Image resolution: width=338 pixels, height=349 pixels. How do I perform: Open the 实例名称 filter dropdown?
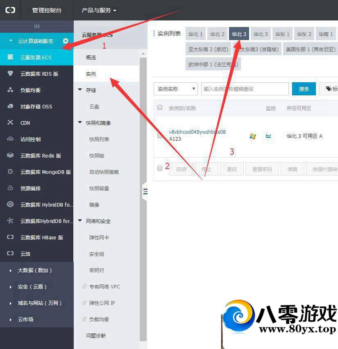[x=176, y=89]
